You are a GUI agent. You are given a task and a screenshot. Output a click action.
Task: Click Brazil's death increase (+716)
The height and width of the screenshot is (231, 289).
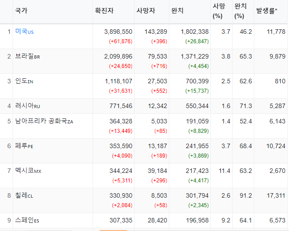point(159,66)
